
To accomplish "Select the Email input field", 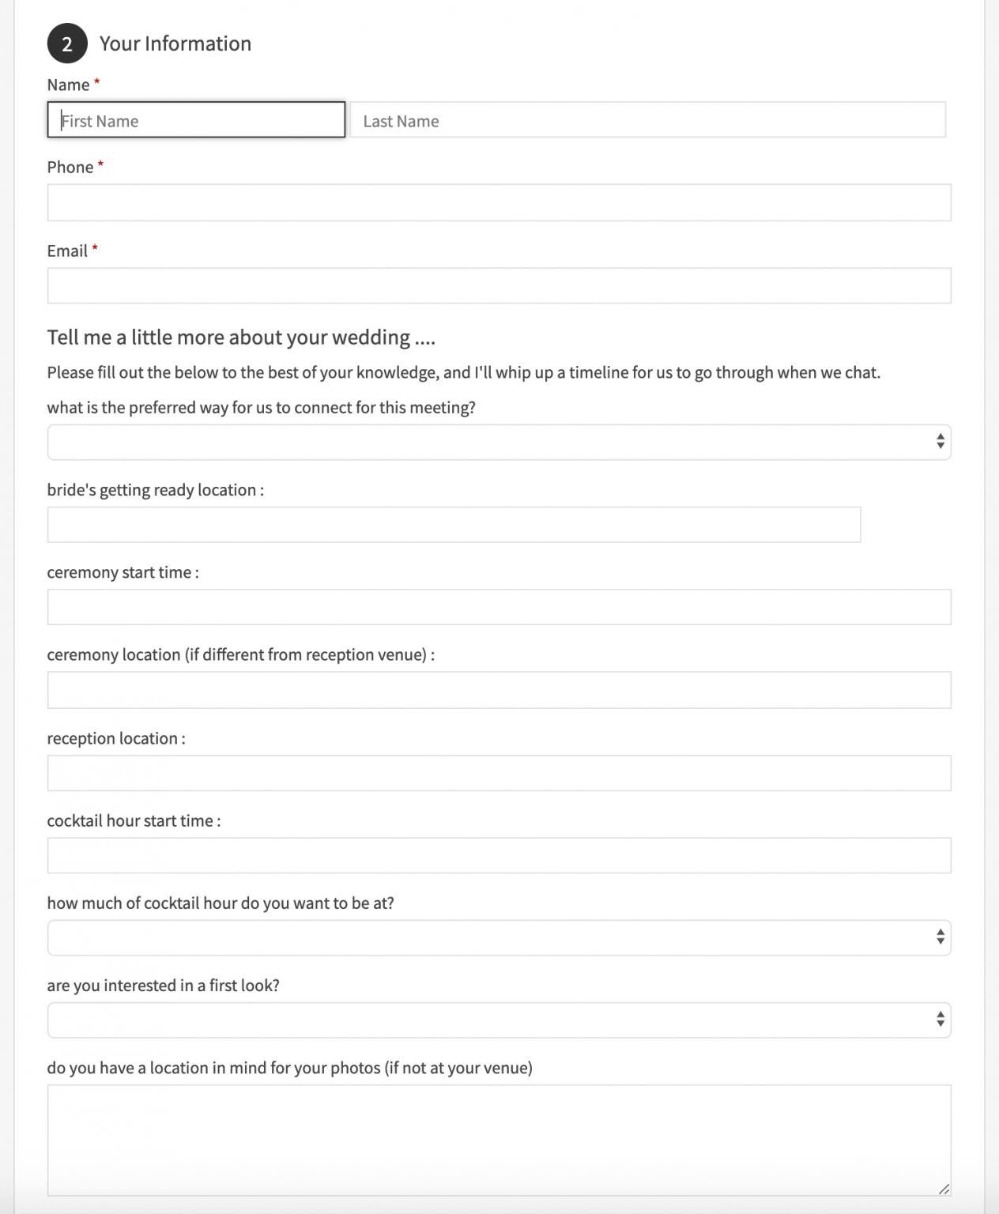I will (499, 285).
